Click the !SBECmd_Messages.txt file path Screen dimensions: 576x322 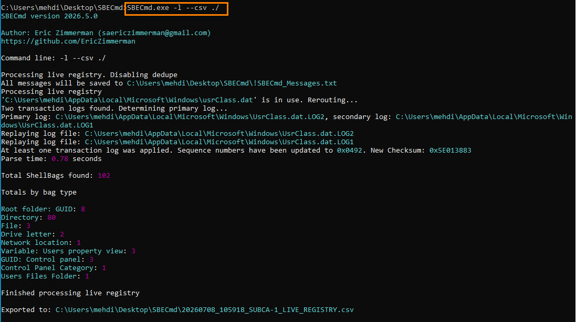(232, 83)
